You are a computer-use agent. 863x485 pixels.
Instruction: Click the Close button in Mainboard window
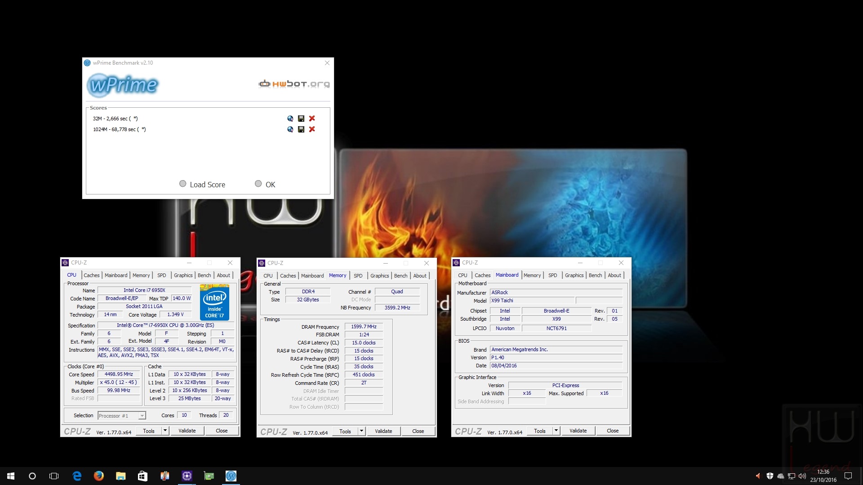click(613, 431)
